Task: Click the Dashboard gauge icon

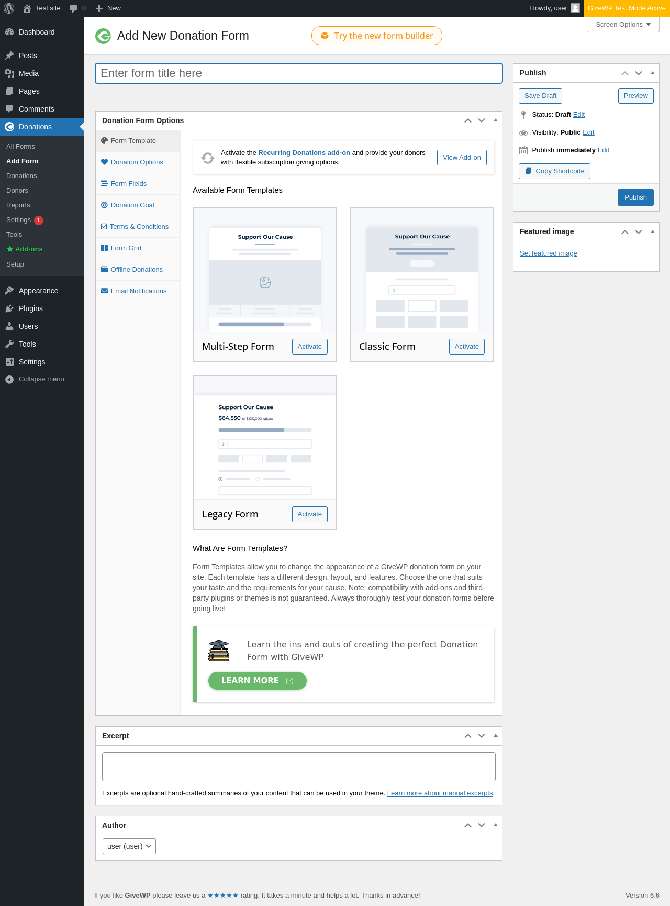Action: tap(9, 32)
